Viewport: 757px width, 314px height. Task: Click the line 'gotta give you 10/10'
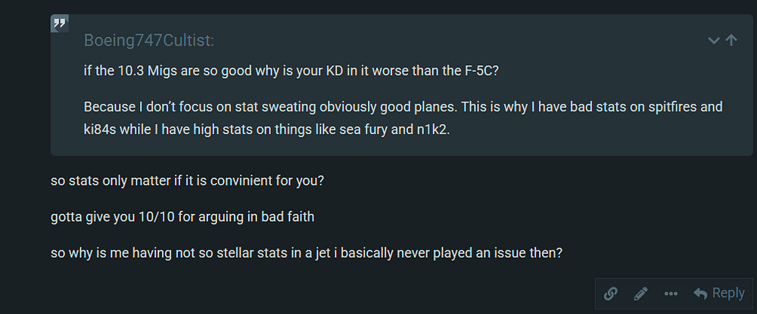click(182, 217)
